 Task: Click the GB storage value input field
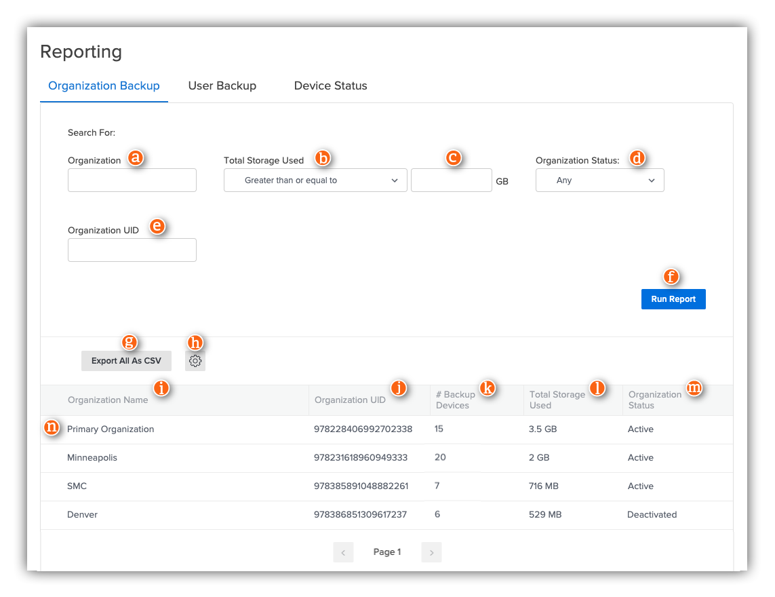coord(451,180)
